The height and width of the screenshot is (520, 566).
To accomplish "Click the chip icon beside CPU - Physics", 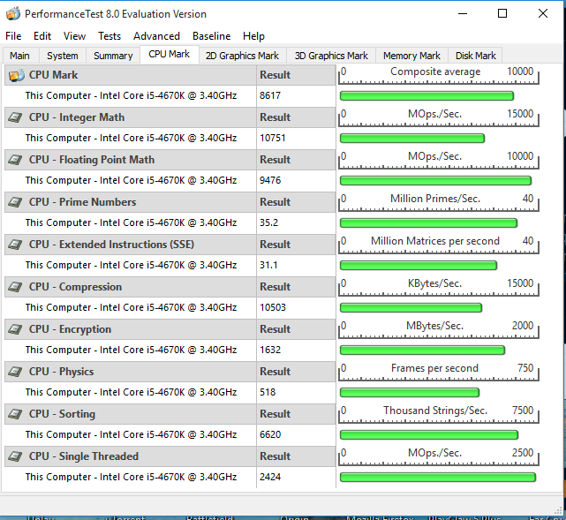I will pos(15,372).
